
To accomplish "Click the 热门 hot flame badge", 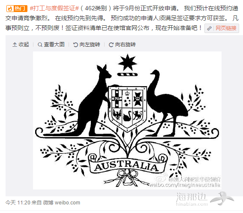I will 17,9.
